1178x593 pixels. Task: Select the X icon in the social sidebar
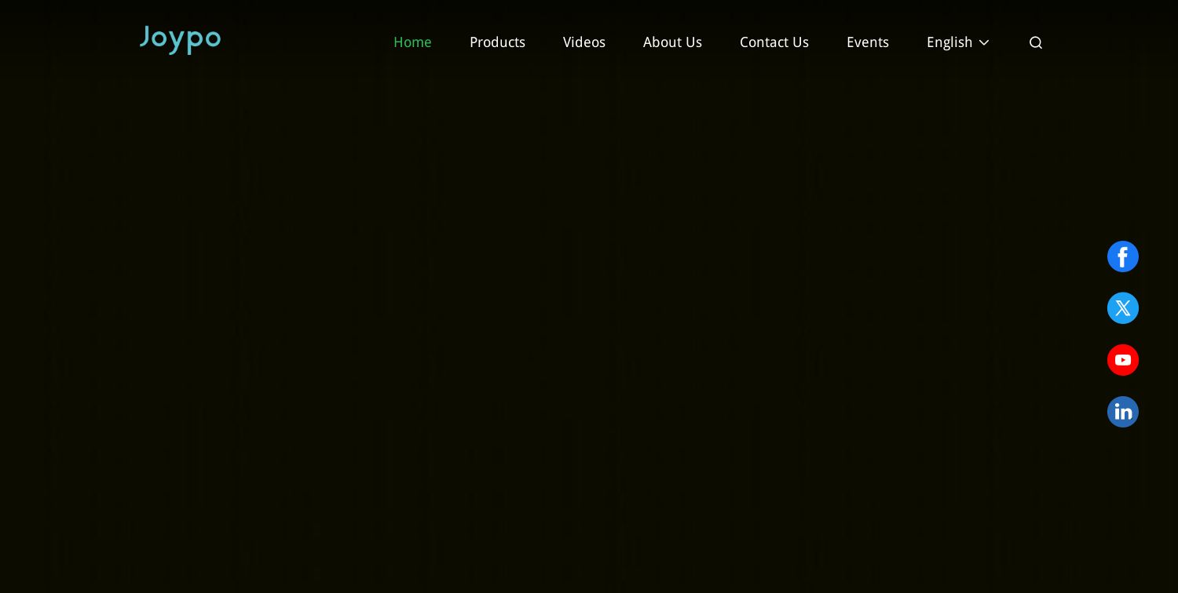coord(1123,308)
